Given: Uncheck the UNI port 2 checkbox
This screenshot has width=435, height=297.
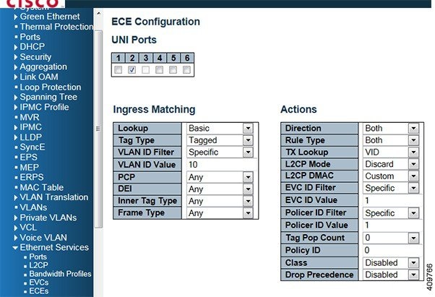Looking at the screenshot, I should 132,70.
